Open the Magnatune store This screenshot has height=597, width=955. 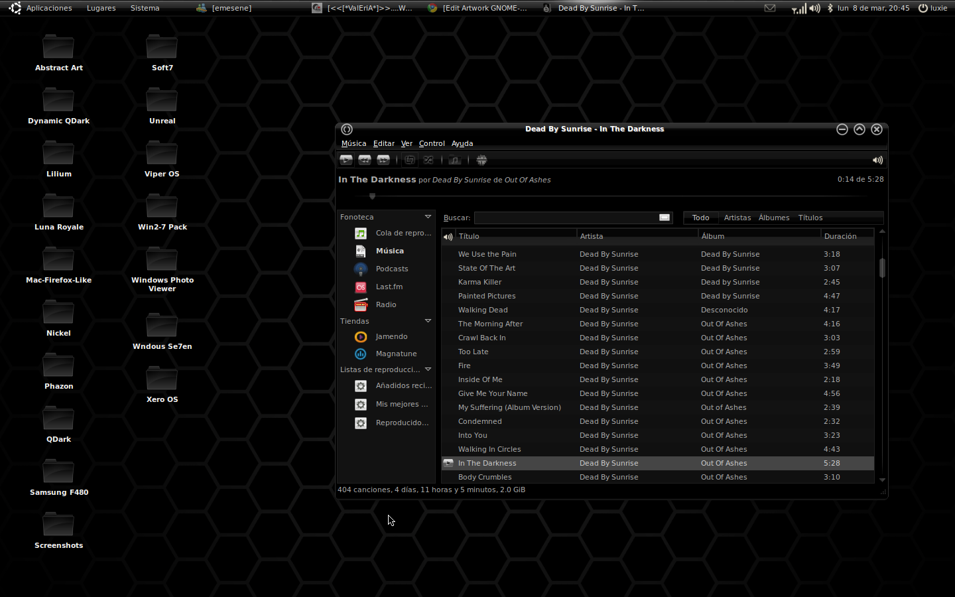point(396,354)
